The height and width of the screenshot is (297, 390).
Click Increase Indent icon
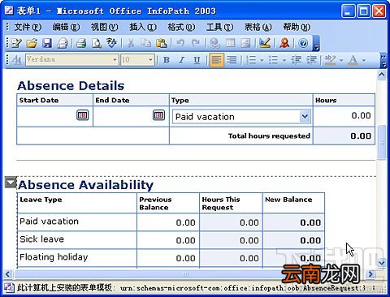pyautogui.click(x=312, y=60)
